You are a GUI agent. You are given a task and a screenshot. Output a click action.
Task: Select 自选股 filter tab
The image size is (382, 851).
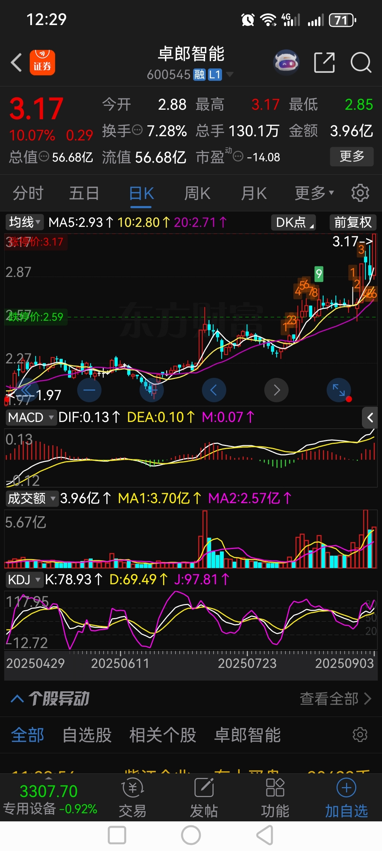87,735
